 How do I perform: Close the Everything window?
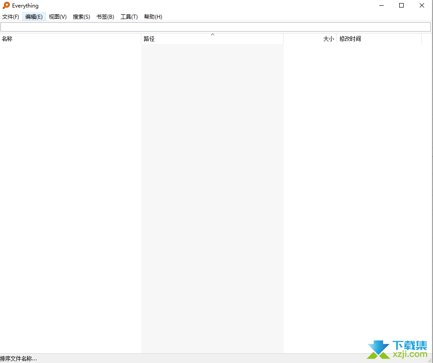tap(422, 5)
